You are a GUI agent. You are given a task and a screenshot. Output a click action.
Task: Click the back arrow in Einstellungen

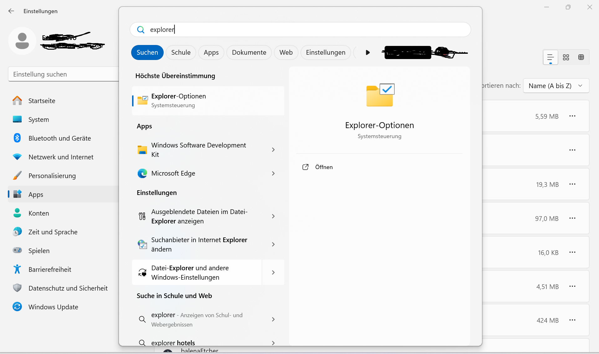tap(11, 11)
